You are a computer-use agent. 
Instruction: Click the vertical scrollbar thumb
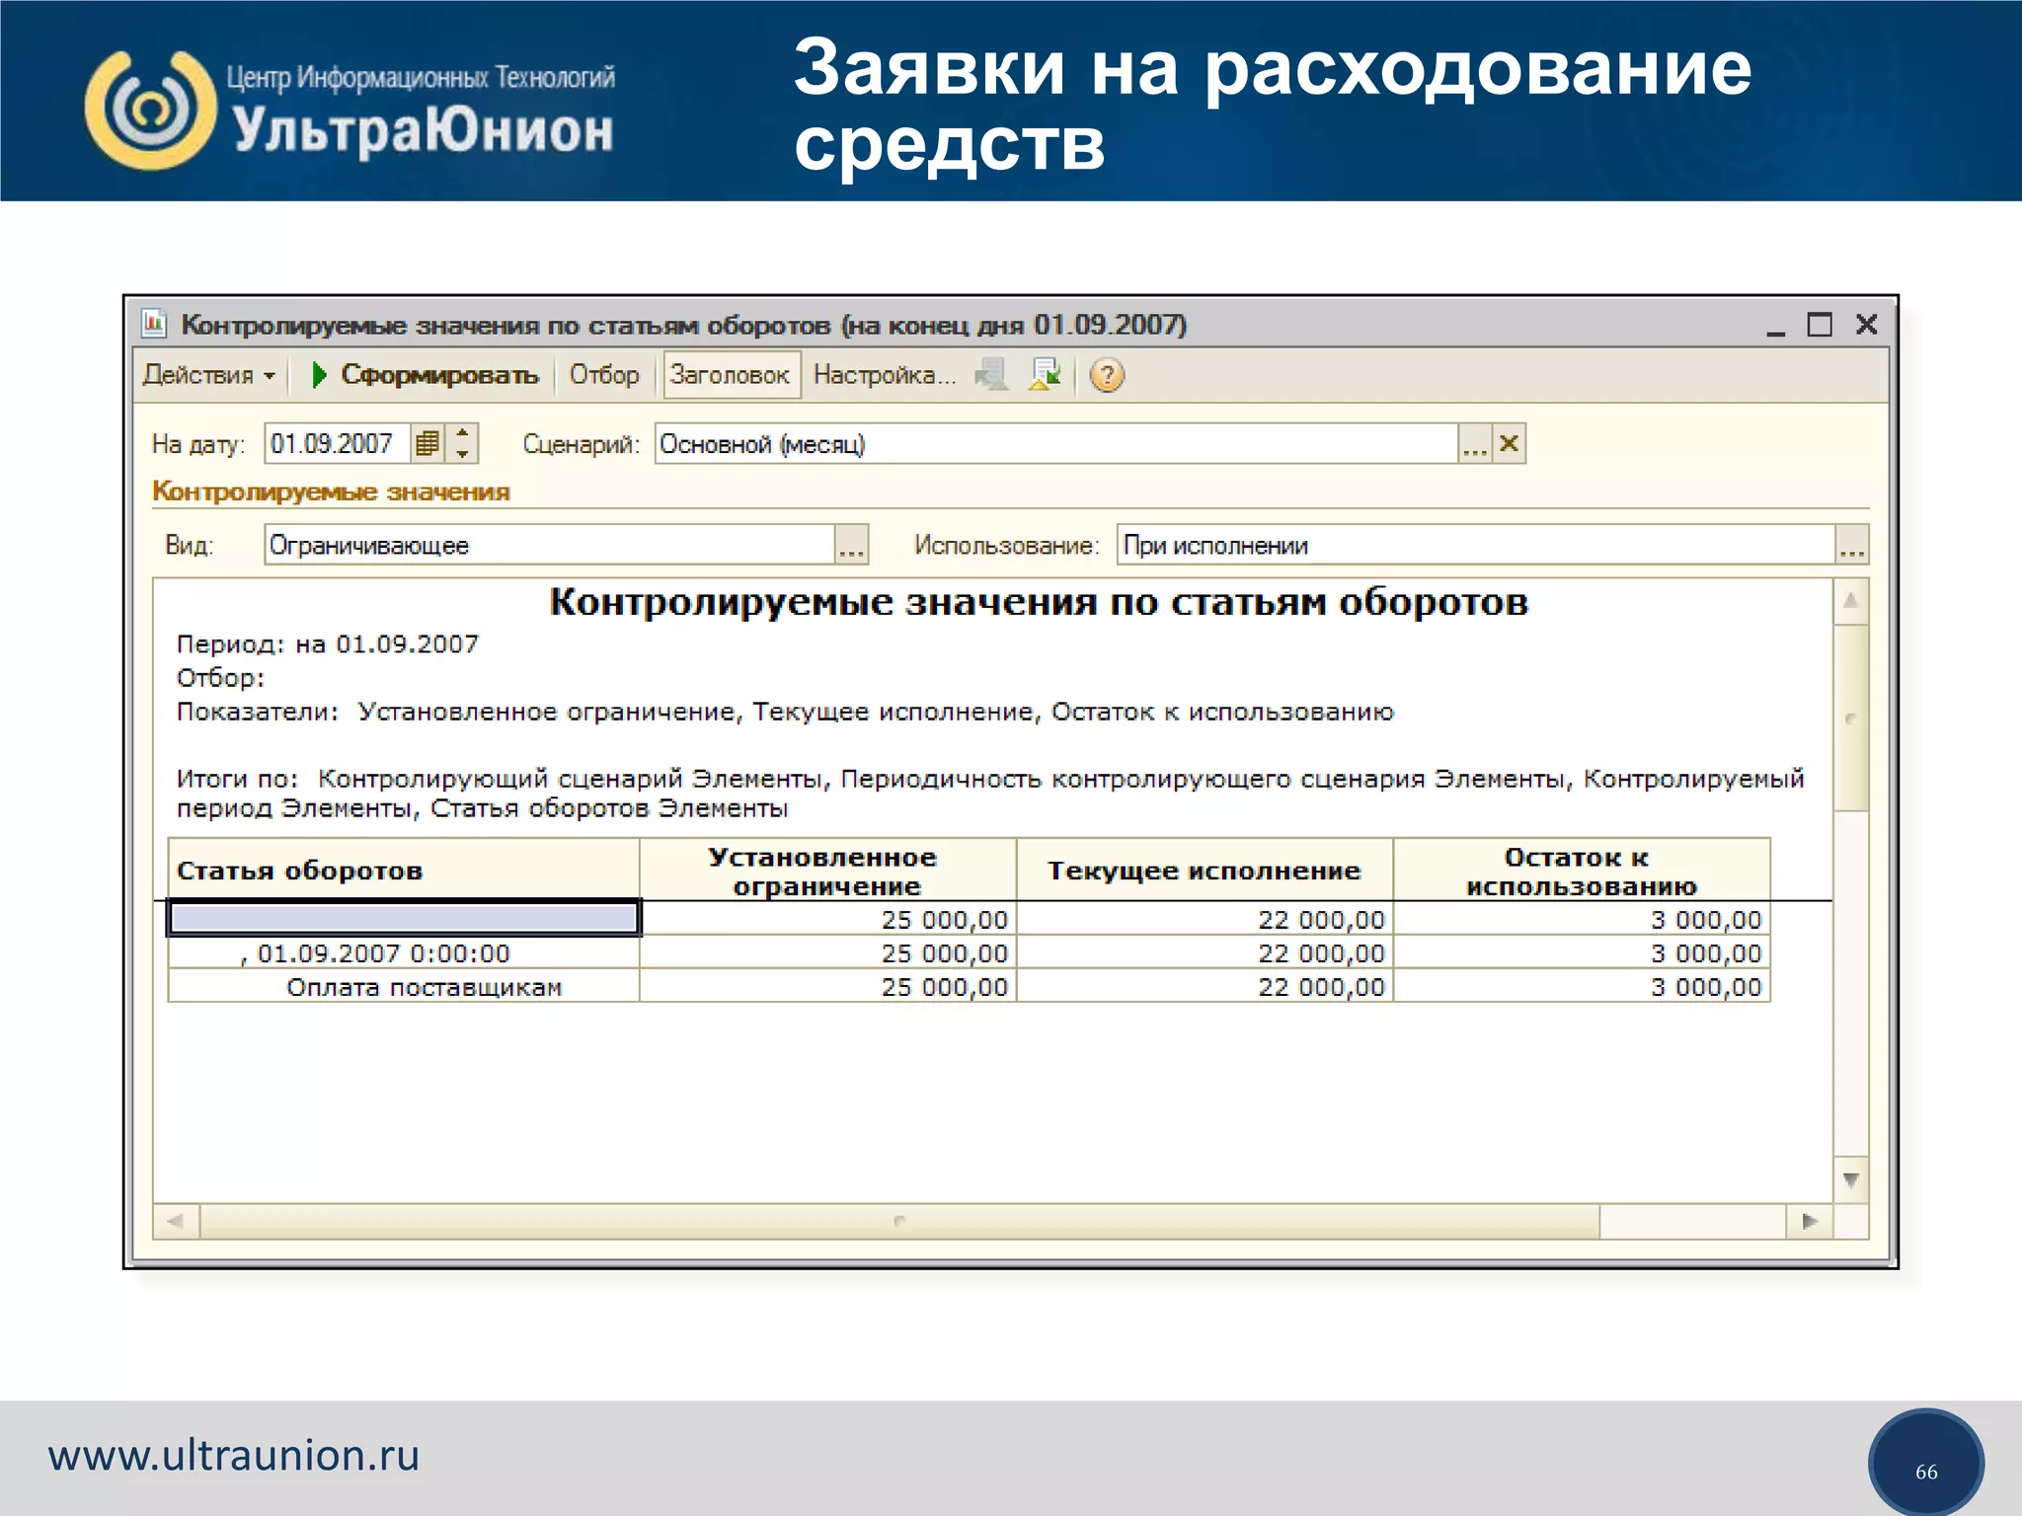click(x=1851, y=718)
